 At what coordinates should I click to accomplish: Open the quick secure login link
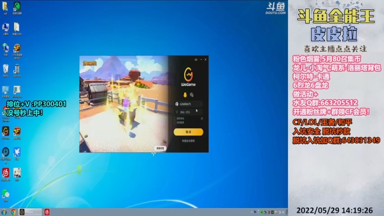(x=188, y=141)
